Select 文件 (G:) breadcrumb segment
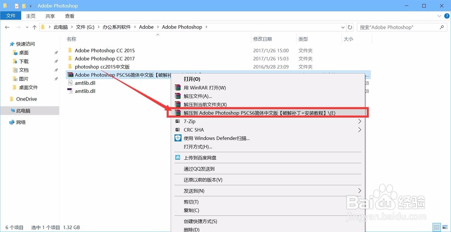Image resolution: width=451 pixels, height=232 pixels. click(x=85, y=27)
